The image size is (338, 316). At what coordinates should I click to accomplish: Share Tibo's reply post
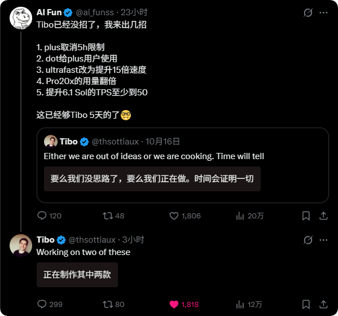323,304
